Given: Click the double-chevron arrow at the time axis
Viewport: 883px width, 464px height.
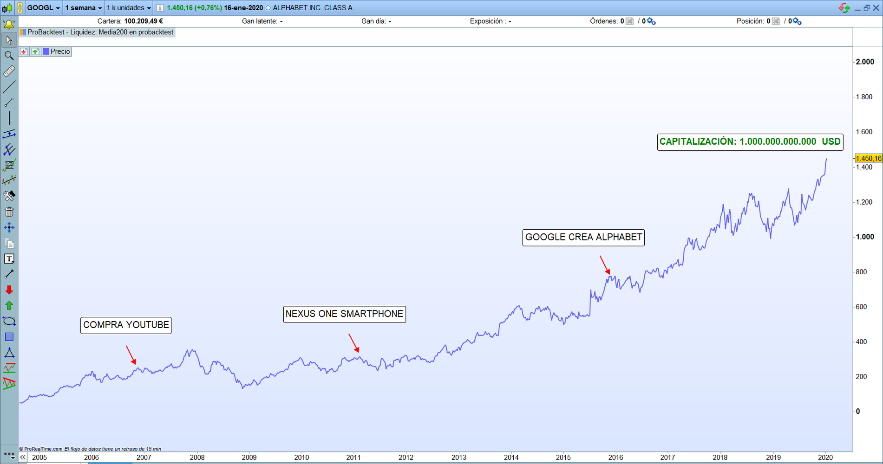Looking at the screenshot, I should pyautogui.click(x=23, y=458).
